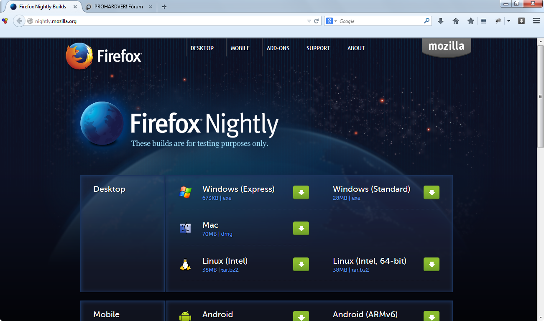Click the scrollbar up arrow

tap(540, 42)
